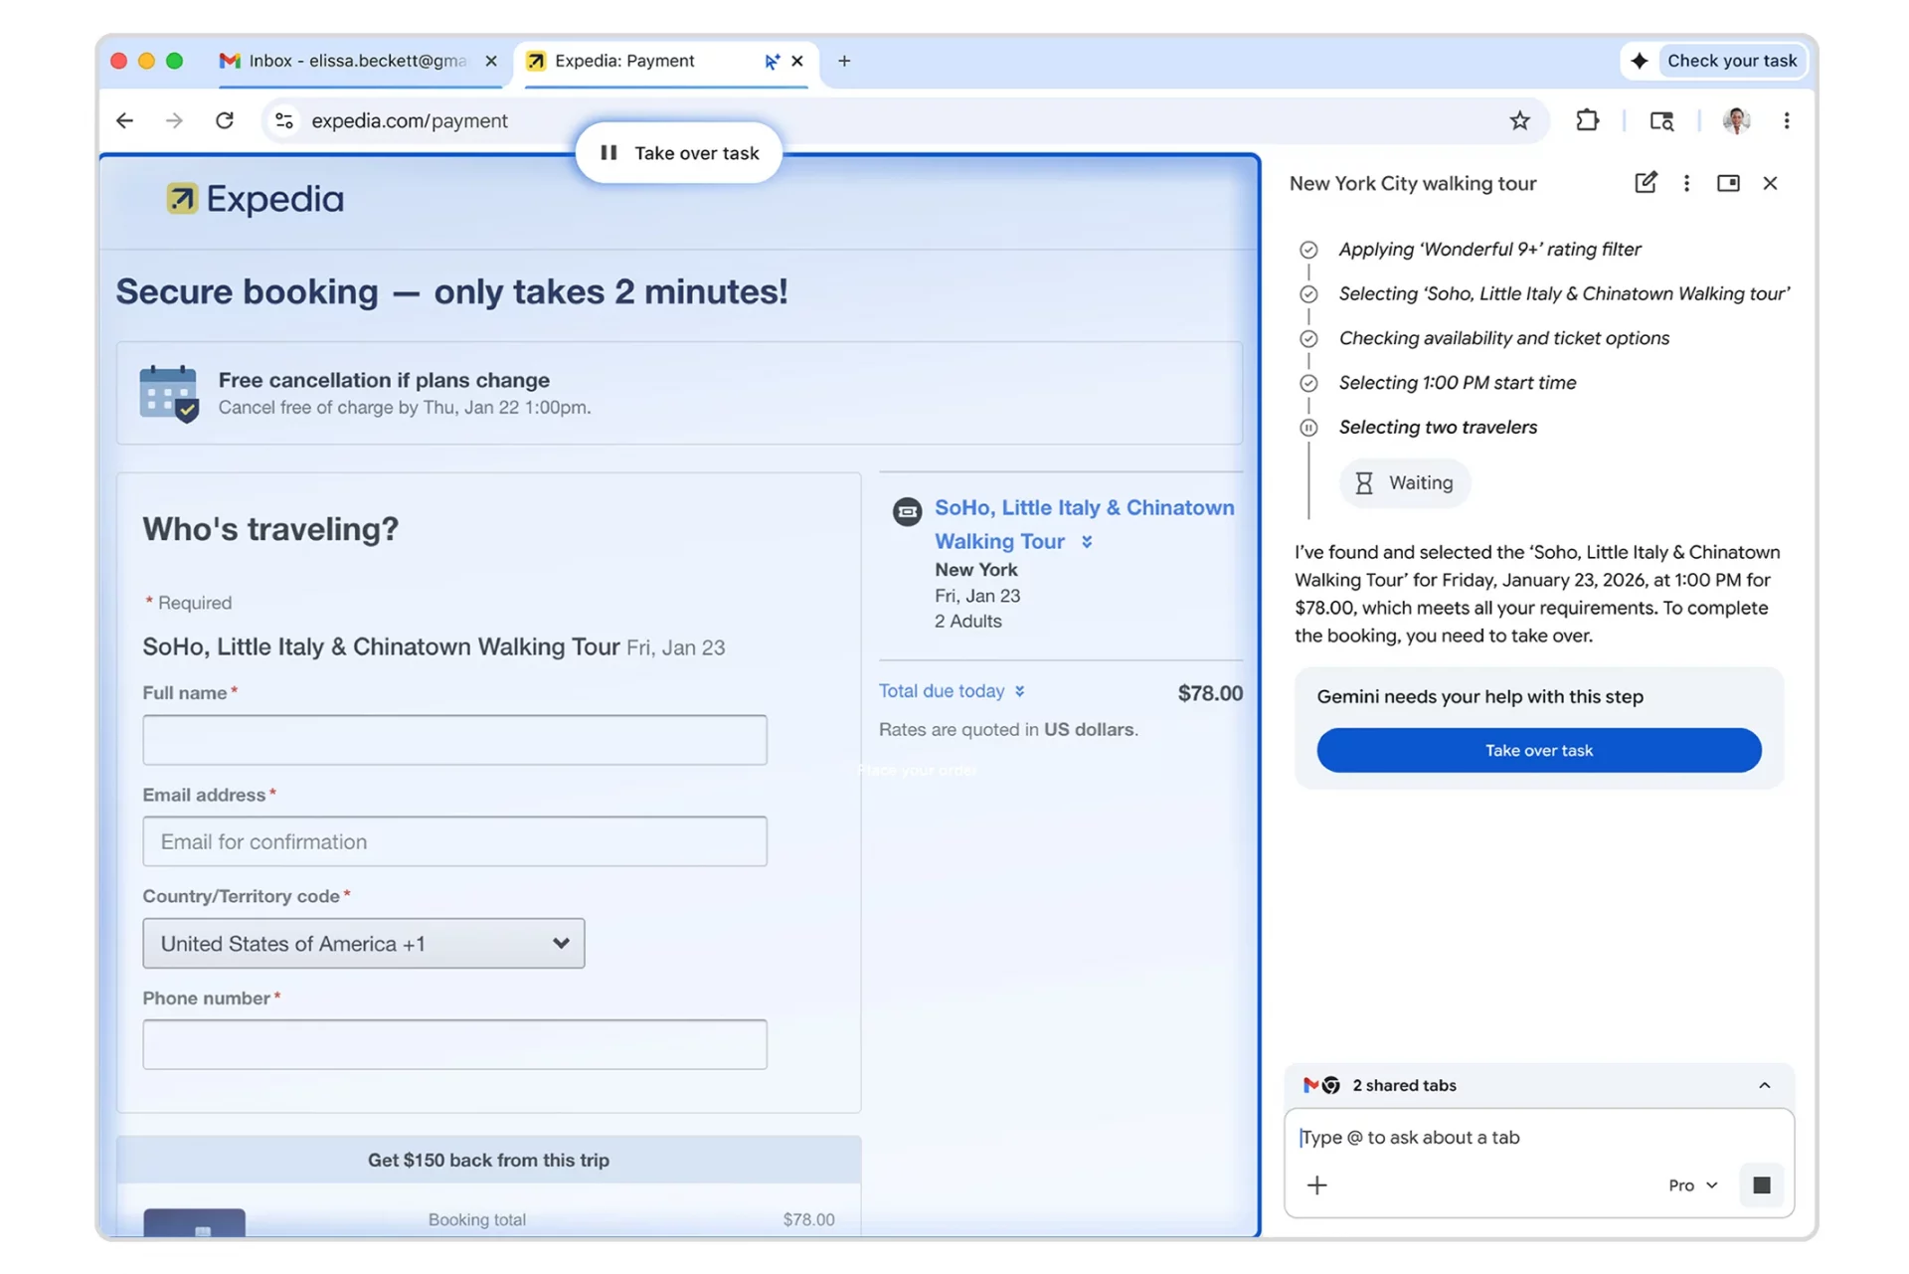Pop out Gemini into picture-in-picture view
Viewport: 1909px width, 1274px height.
point(1728,183)
